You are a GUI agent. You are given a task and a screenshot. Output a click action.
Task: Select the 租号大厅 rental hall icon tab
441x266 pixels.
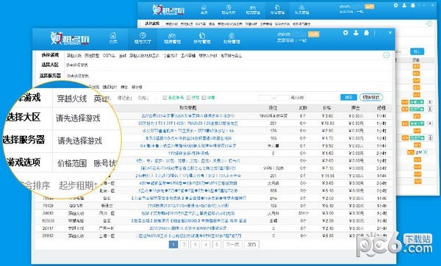[143, 38]
